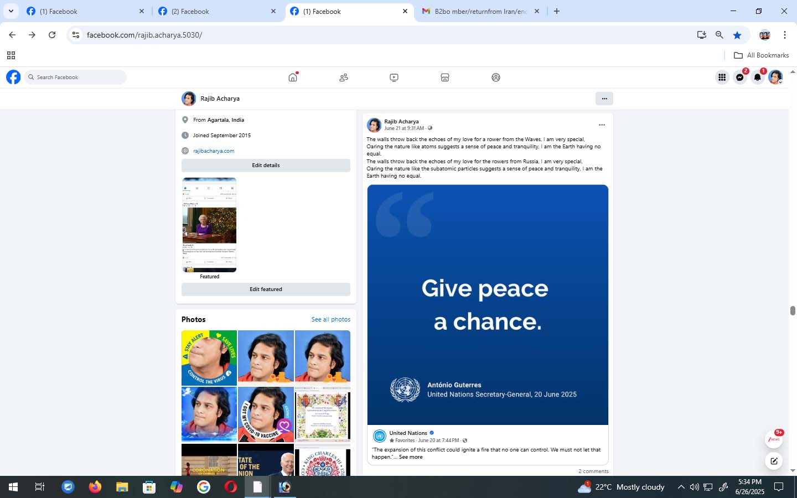
Task: Open Firefox from taskbar
Action: pyautogui.click(x=95, y=487)
